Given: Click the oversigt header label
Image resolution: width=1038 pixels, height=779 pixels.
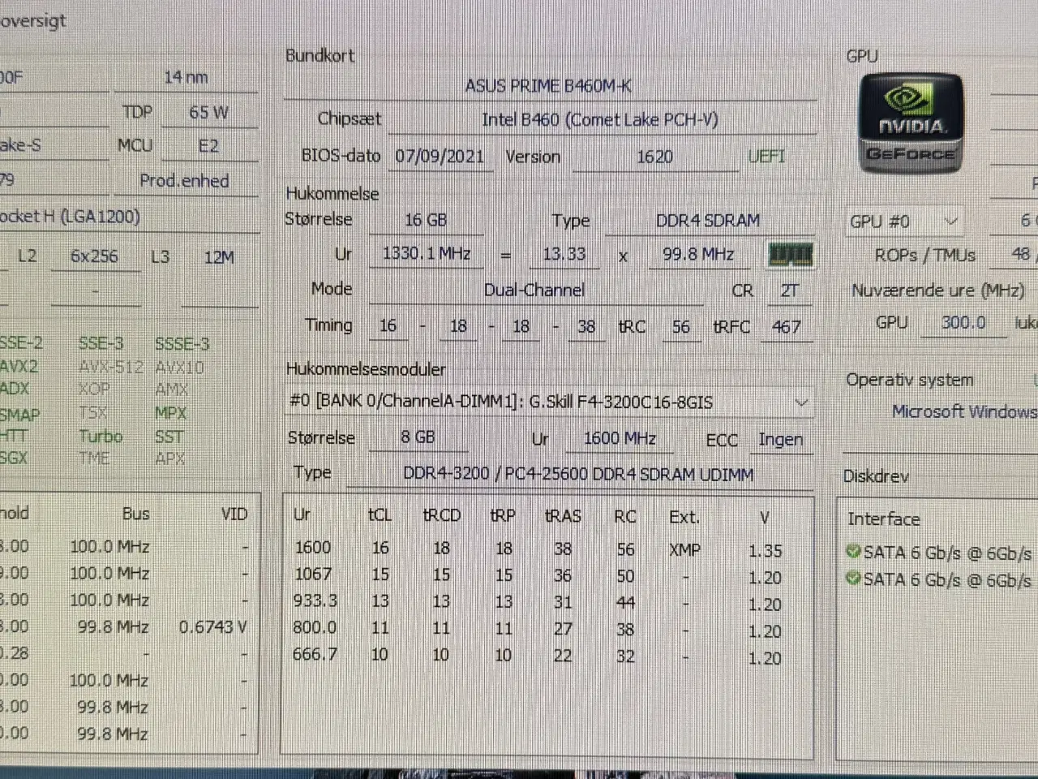Looking at the screenshot, I should [x=33, y=21].
